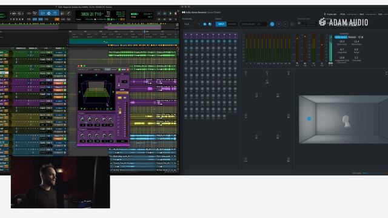Click the blue circular button after the Renderer timecode
The image size is (388, 218).
point(272,24)
